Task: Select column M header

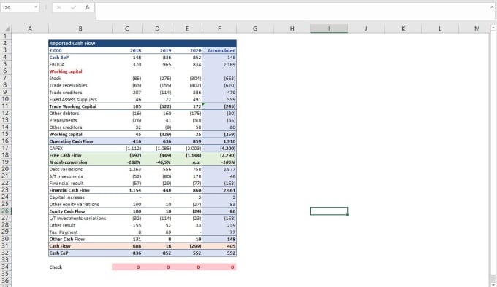Action: coord(477,28)
